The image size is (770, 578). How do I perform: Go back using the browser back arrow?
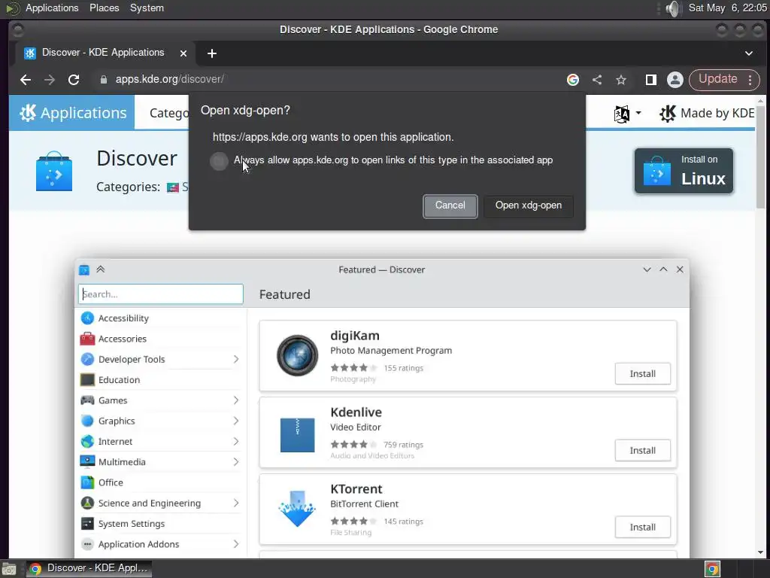[x=26, y=80]
